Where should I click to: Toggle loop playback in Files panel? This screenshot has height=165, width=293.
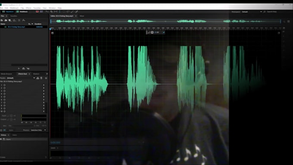(x=24, y=68)
